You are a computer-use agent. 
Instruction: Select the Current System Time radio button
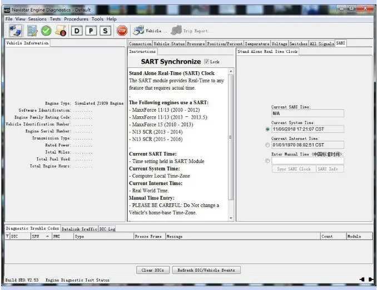pyautogui.click(x=267, y=129)
